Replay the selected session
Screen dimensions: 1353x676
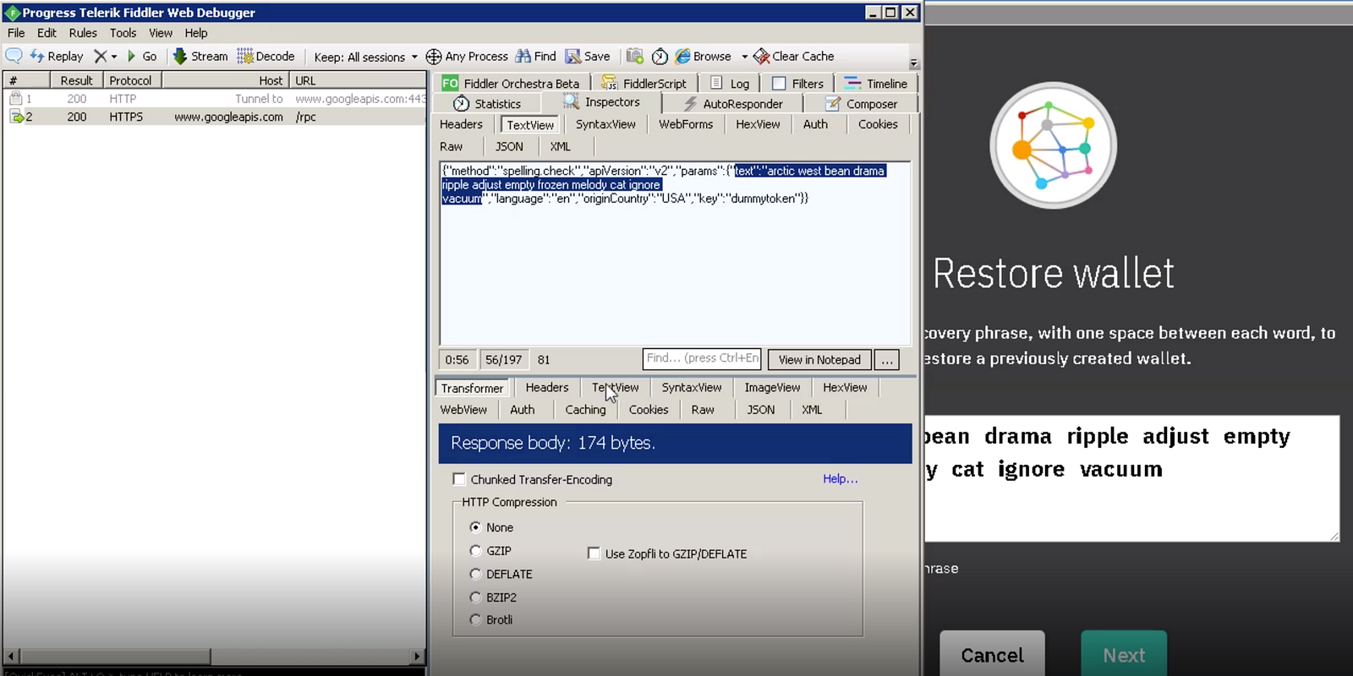tap(57, 56)
